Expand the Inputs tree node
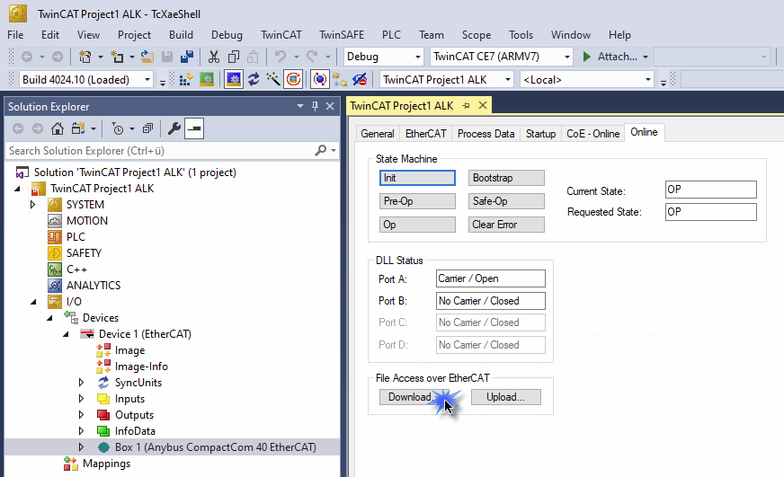The image size is (784, 477). (82, 399)
